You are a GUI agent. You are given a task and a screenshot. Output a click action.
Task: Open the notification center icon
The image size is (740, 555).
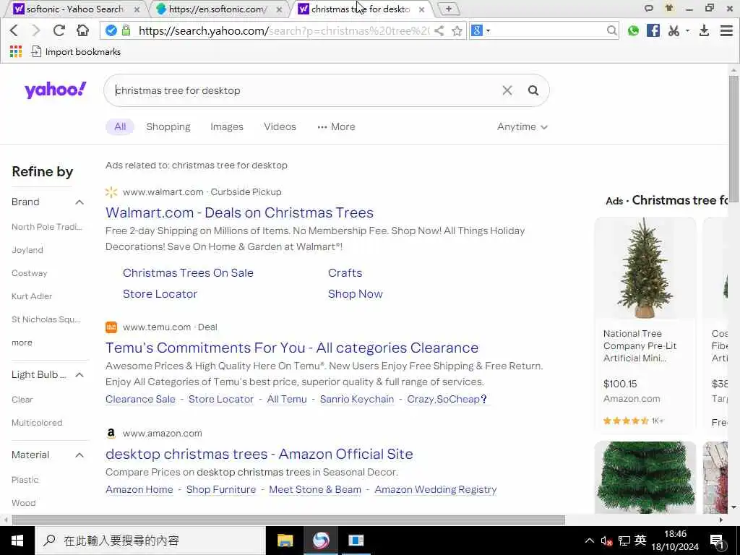[x=717, y=541]
